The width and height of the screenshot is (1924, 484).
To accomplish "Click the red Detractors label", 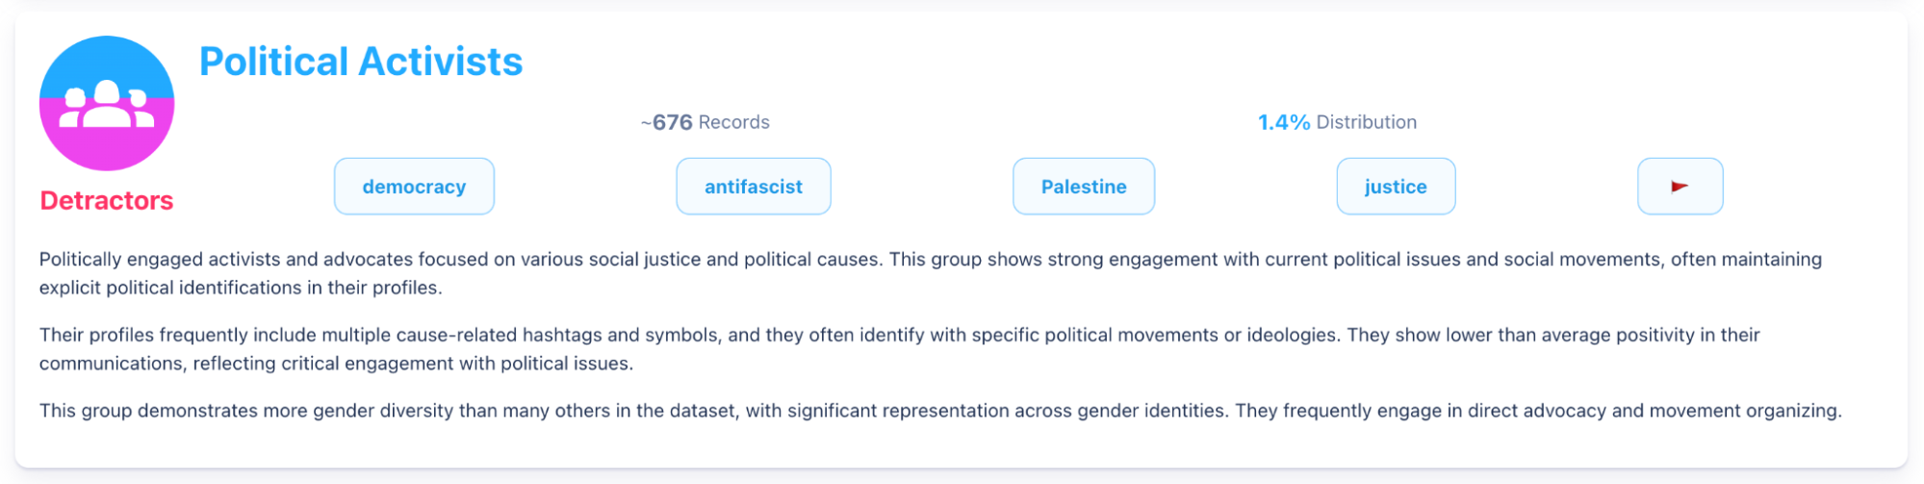I will 107,200.
